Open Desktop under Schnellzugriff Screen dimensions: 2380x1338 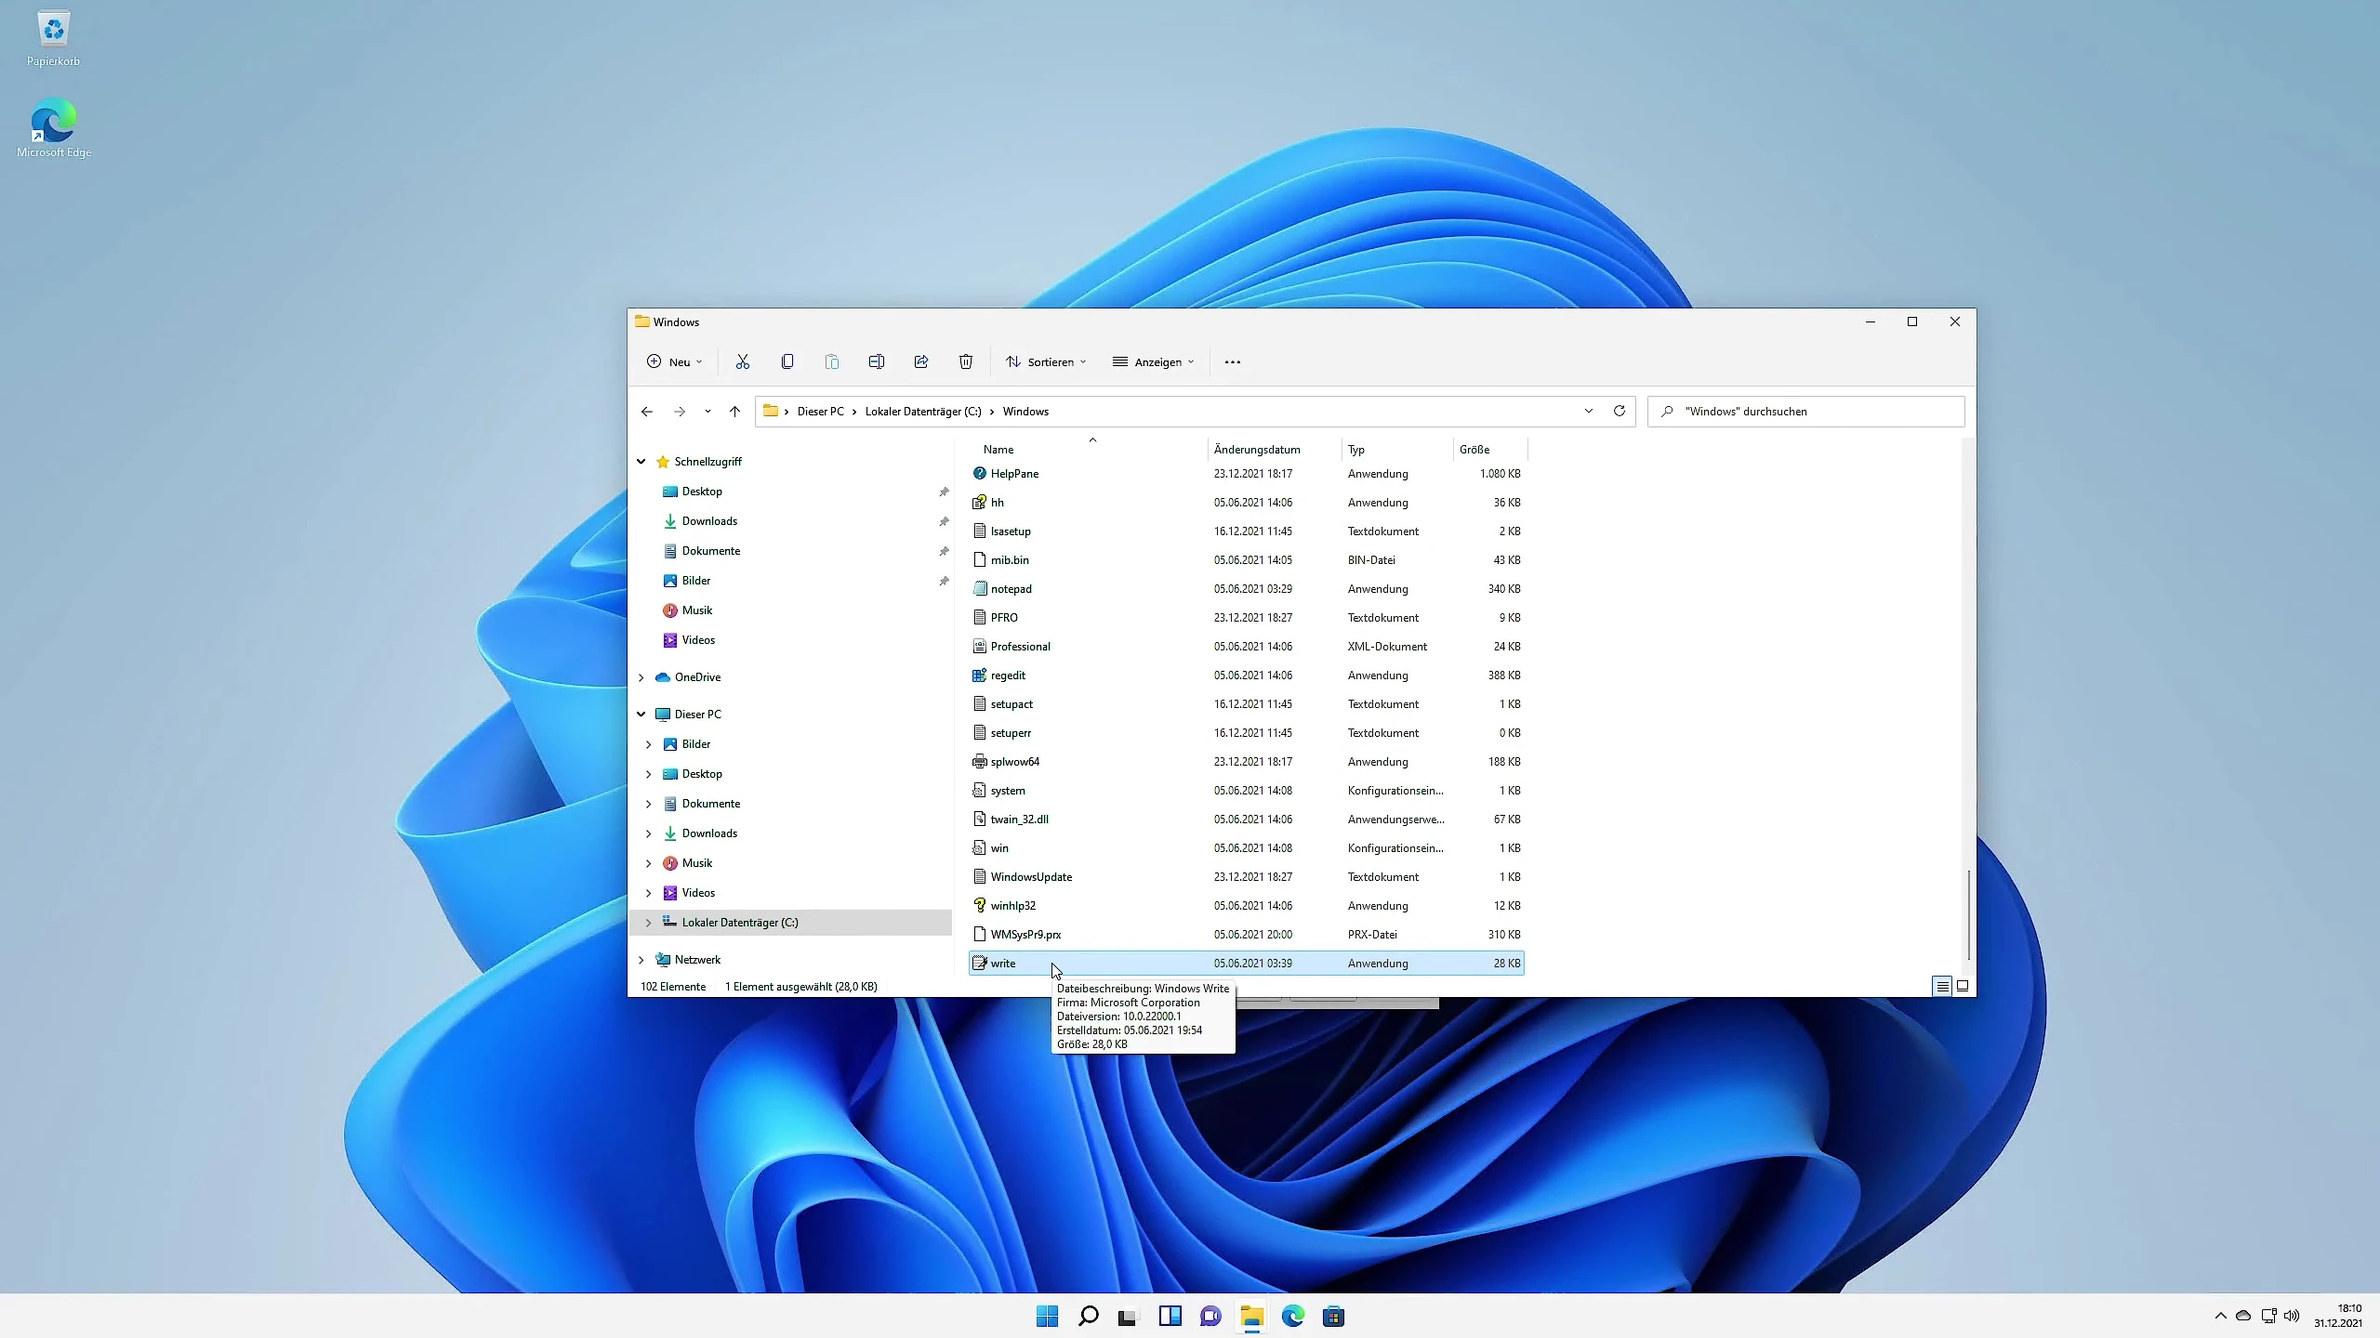coord(702,492)
